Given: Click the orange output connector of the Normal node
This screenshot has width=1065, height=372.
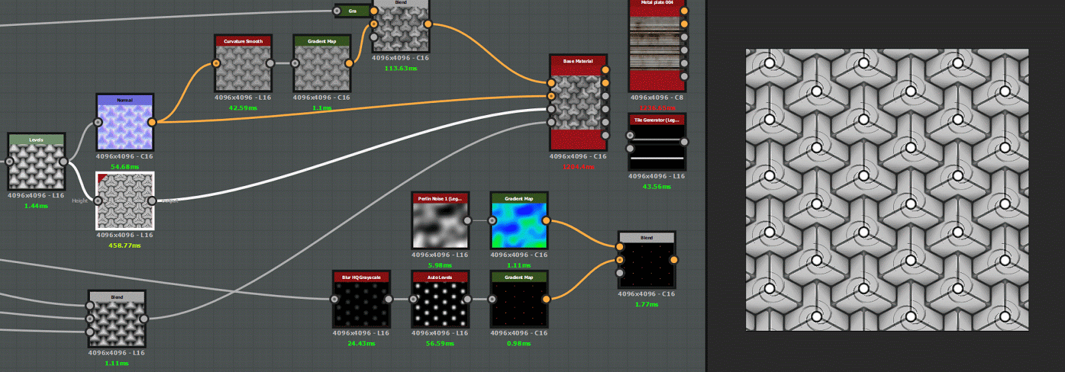Looking at the screenshot, I should [x=152, y=122].
